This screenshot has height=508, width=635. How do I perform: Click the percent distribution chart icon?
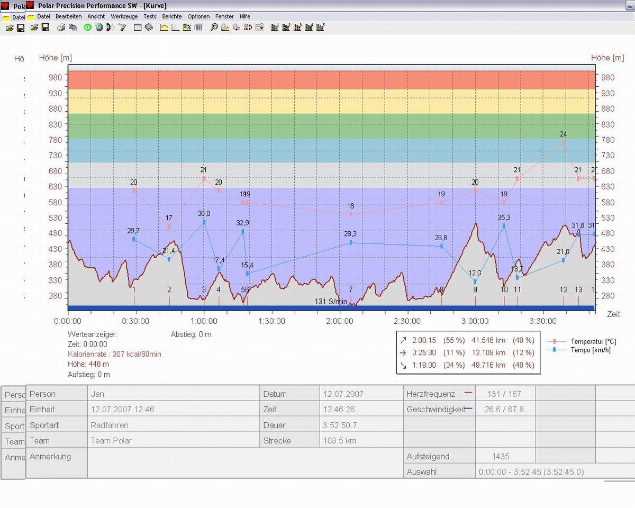click(x=187, y=28)
